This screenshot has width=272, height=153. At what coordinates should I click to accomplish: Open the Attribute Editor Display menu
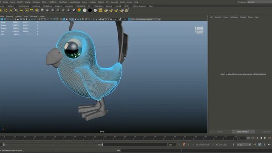pos(243,17)
